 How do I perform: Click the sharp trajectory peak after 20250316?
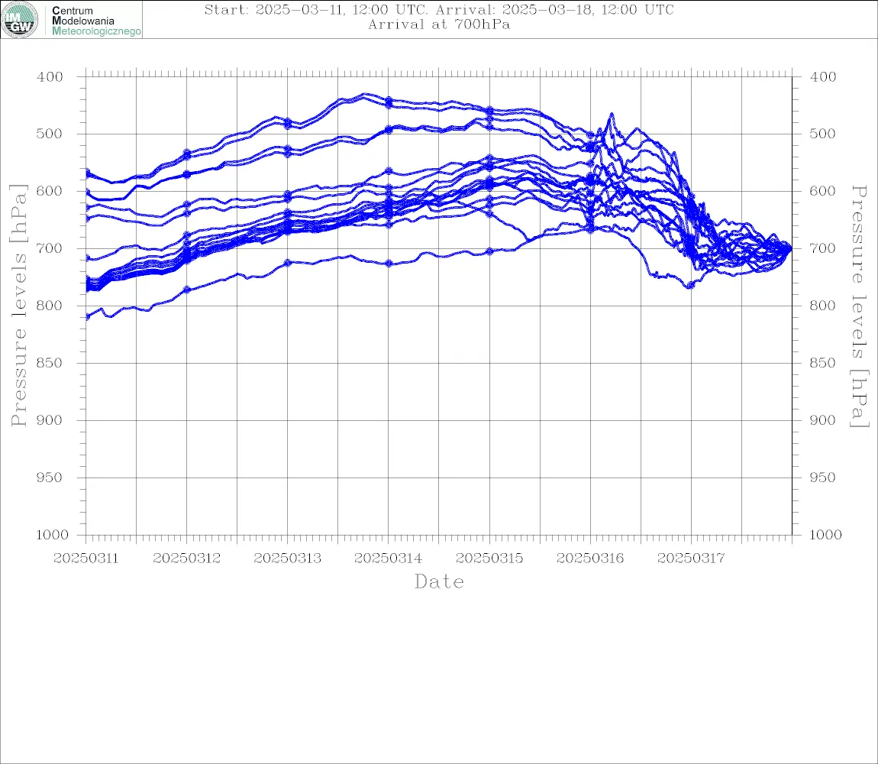pos(612,115)
